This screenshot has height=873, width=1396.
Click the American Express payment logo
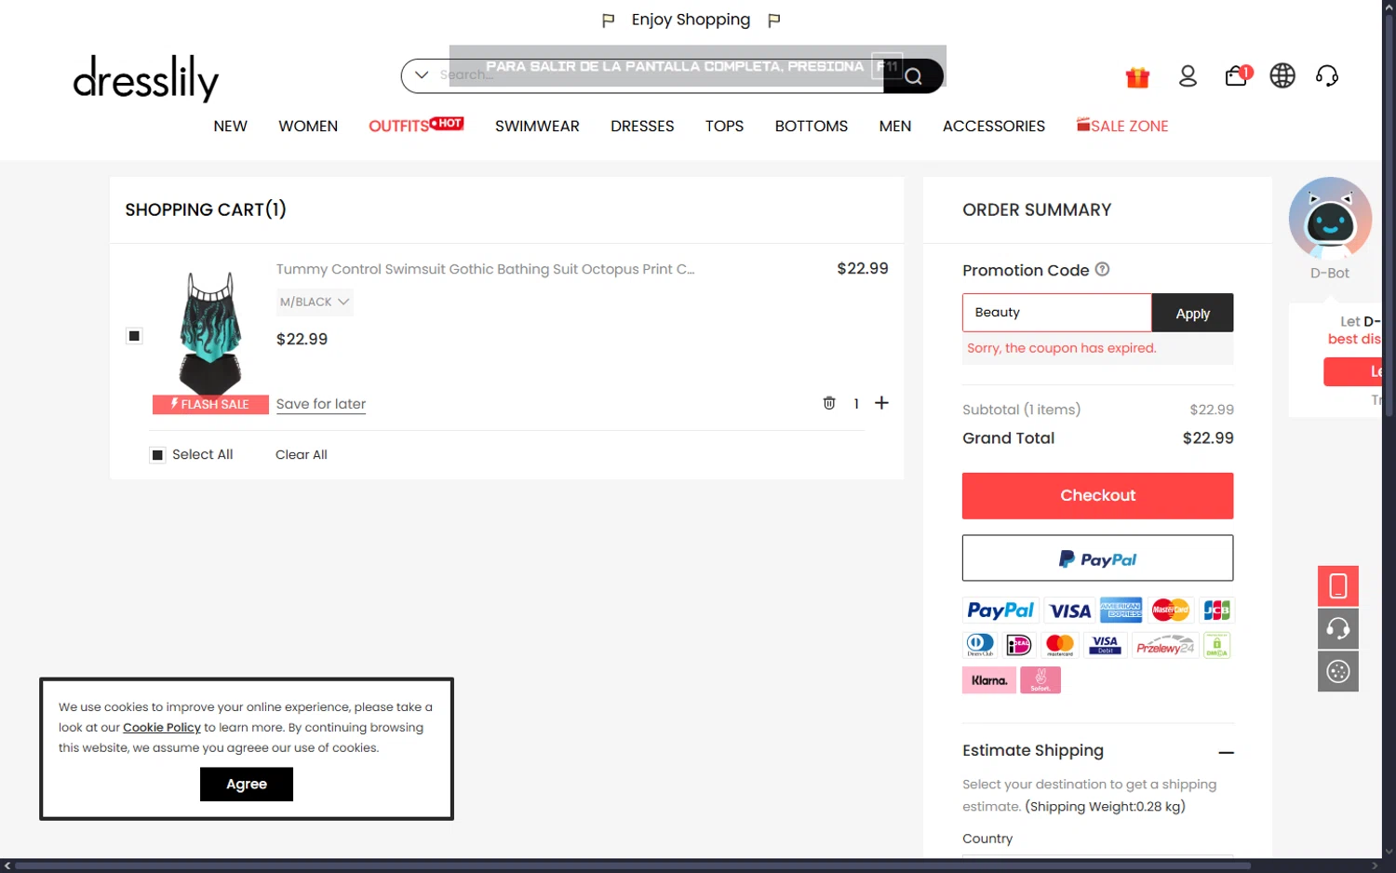(1121, 611)
